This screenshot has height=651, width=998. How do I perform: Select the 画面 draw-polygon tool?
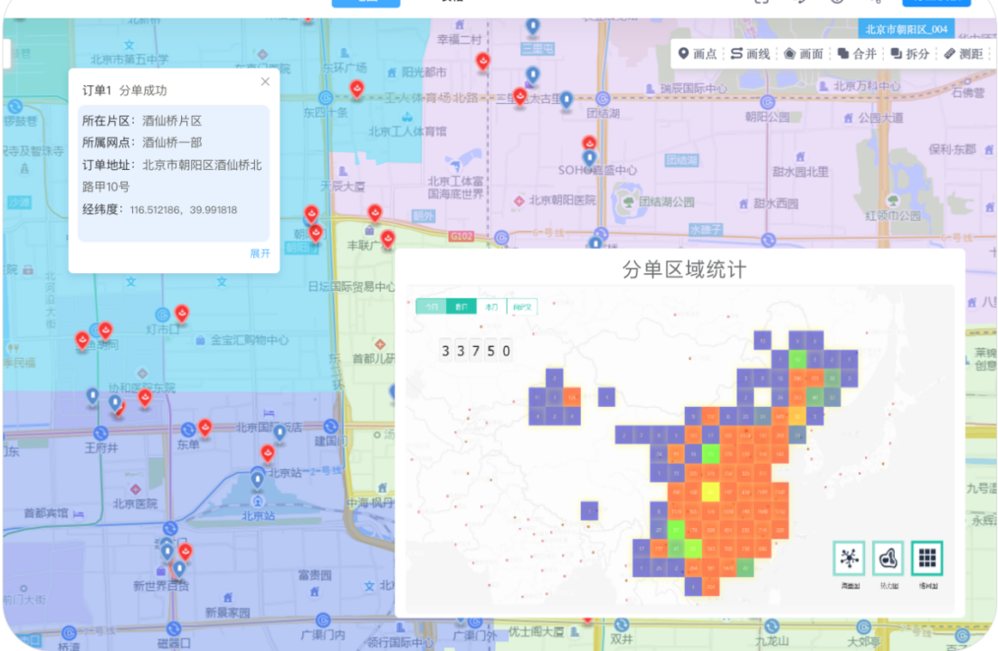click(x=803, y=53)
